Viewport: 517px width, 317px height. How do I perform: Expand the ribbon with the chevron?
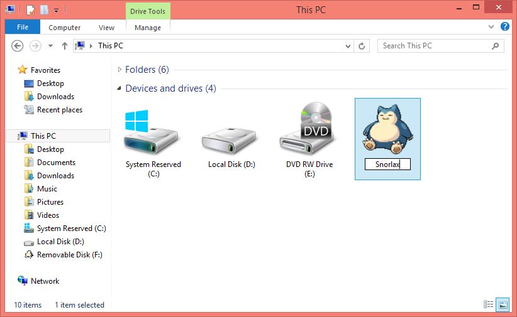point(492,27)
